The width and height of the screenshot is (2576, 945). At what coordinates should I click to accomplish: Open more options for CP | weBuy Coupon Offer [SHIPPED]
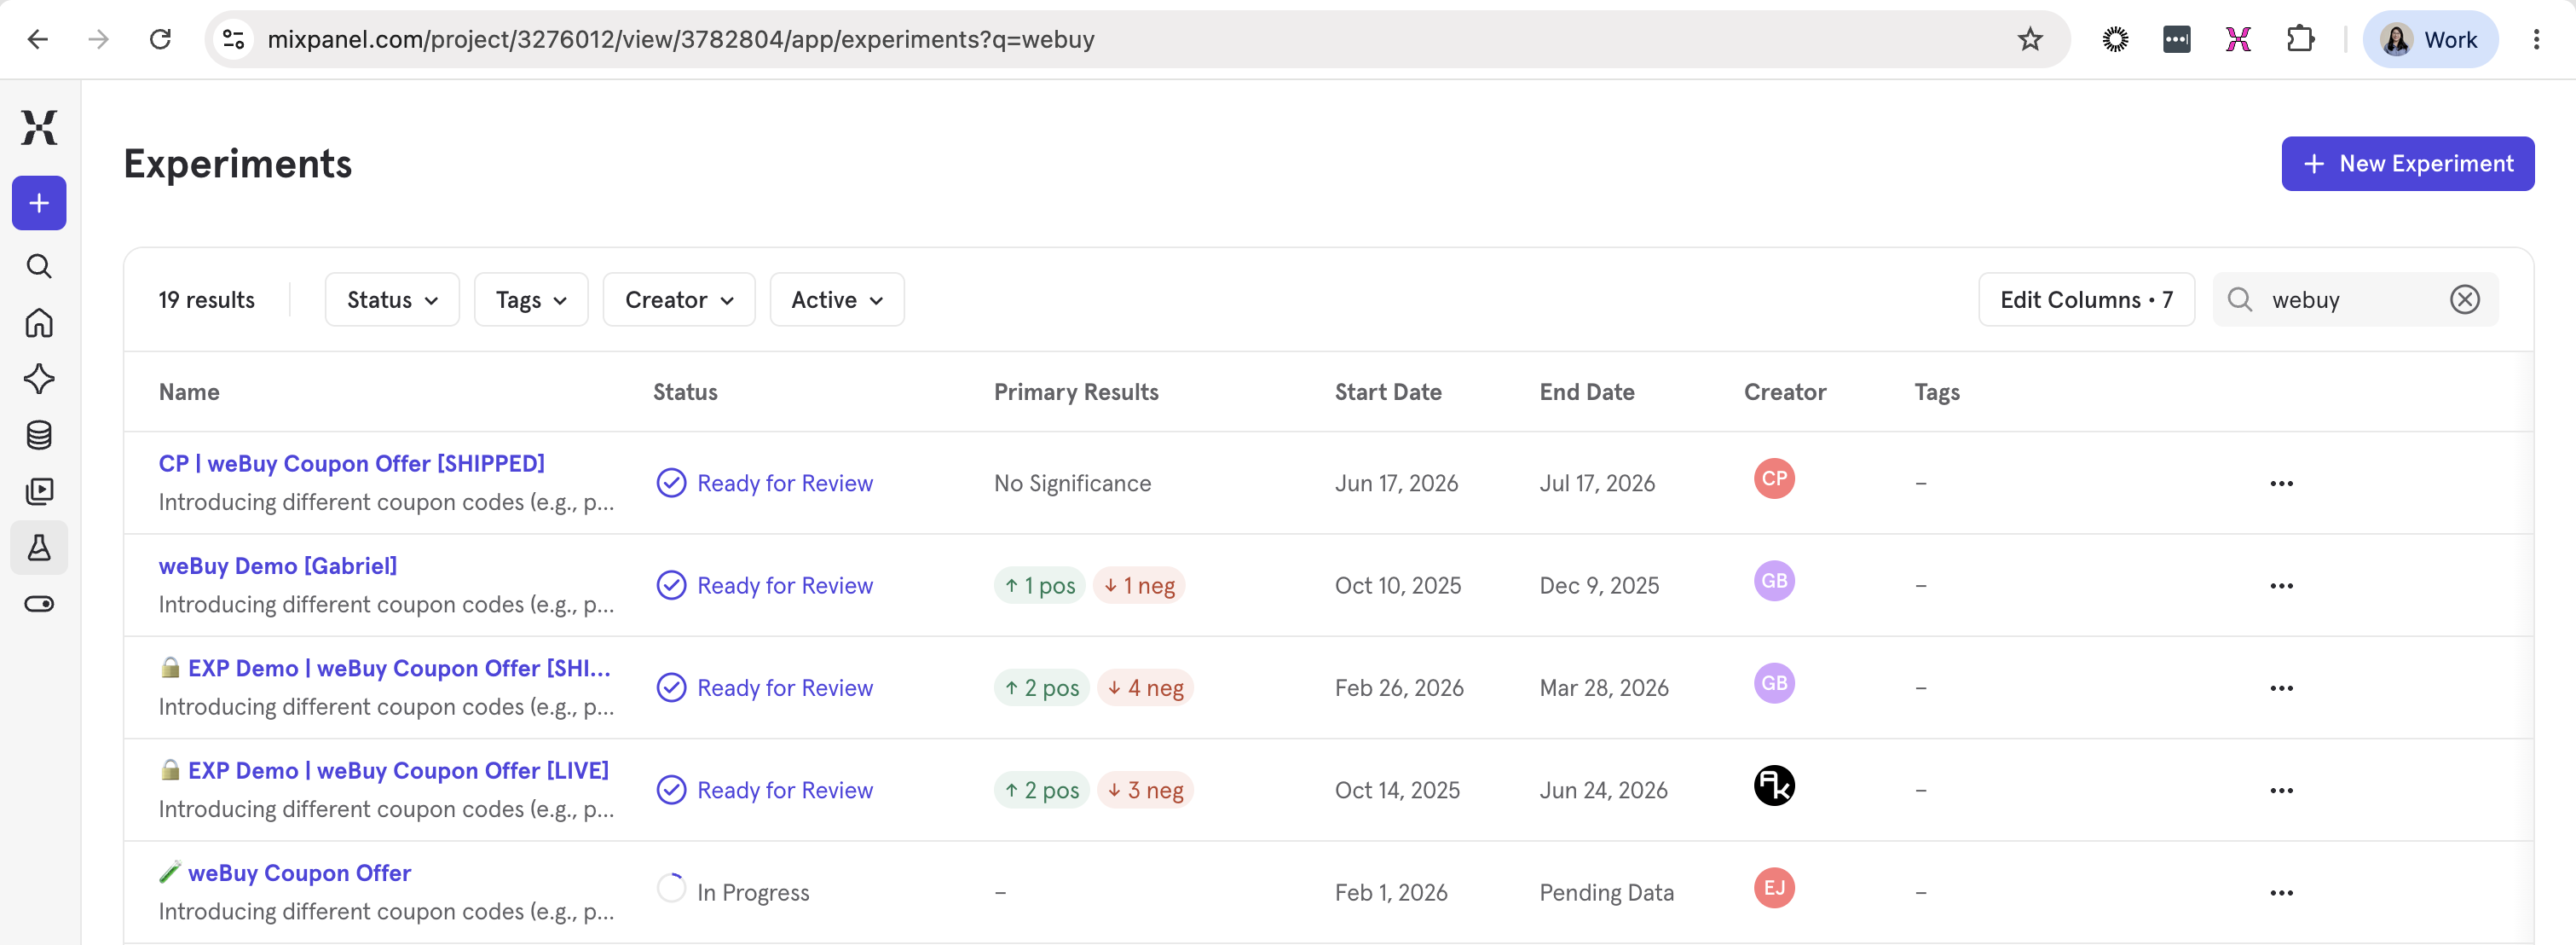[x=2281, y=484]
